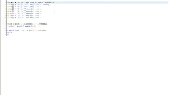This screenshot has width=169, height=95.
Task: Click $urls[$random] on line 16
Action: [36, 30]
